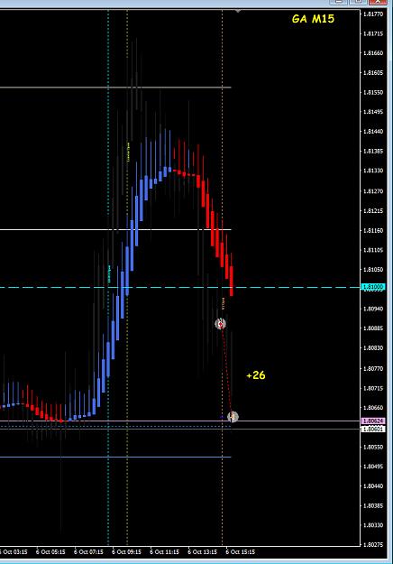This screenshot has height=564, width=393.
Task: Click the 1.80385 price axis label
Action: (x=373, y=505)
